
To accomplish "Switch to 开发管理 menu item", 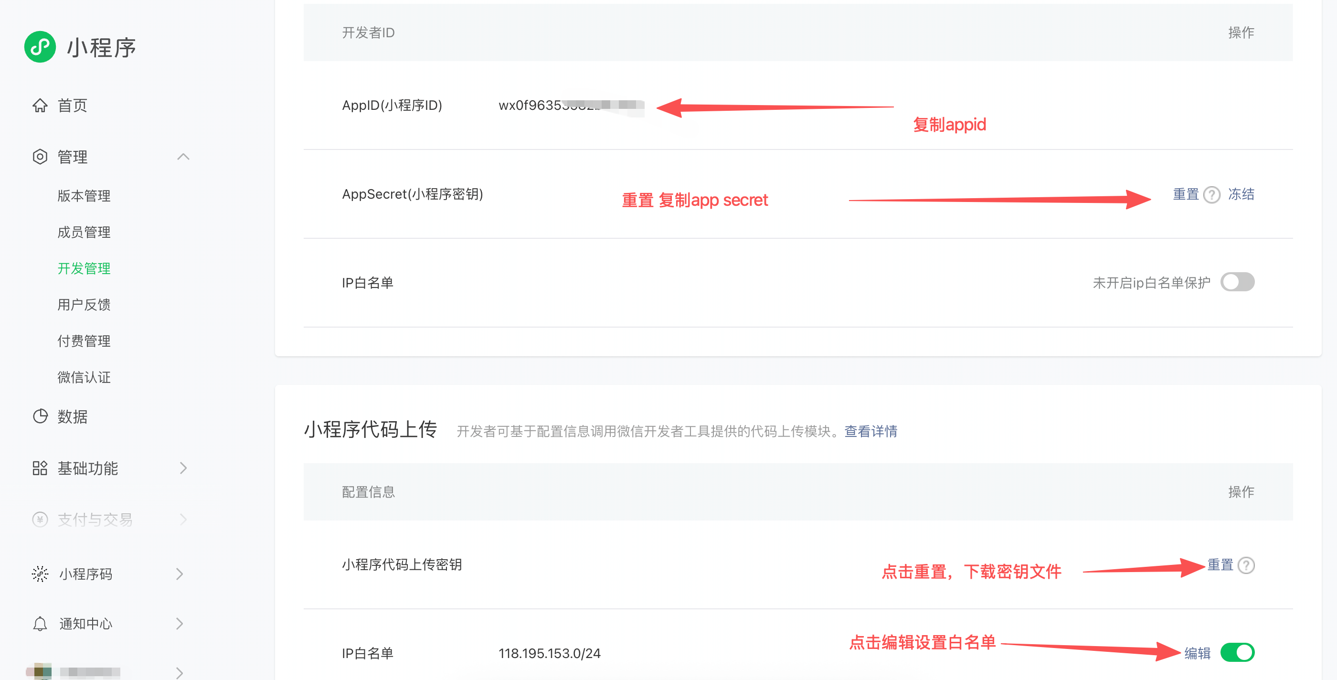I will coord(84,268).
